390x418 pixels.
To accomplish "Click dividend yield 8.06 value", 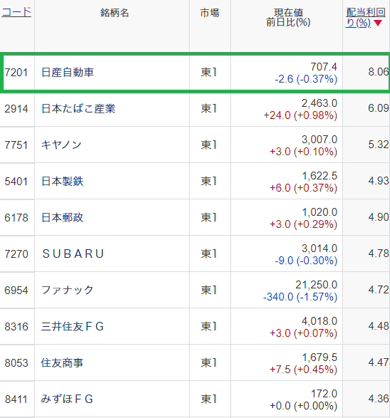I will 379,71.
